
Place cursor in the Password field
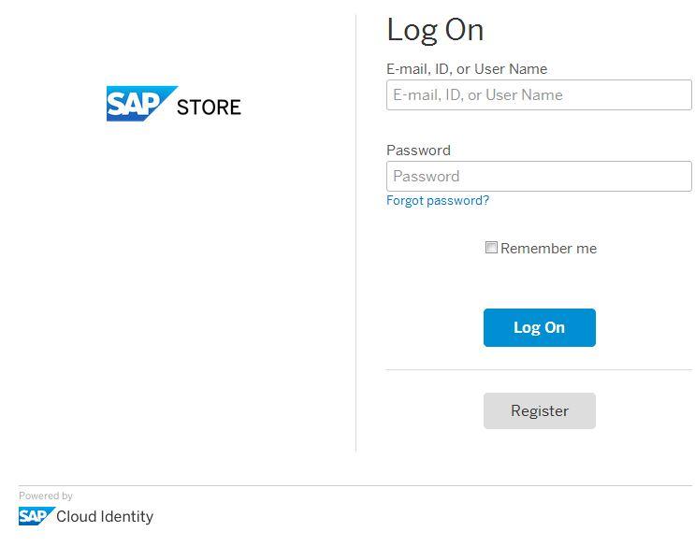(x=539, y=177)
